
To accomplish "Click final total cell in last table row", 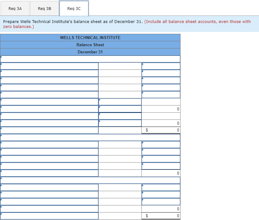I will pyautogui.click(x=161, y=216).
